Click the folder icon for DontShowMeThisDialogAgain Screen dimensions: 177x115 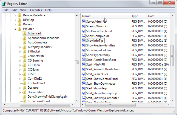click(x=24, y=97)
